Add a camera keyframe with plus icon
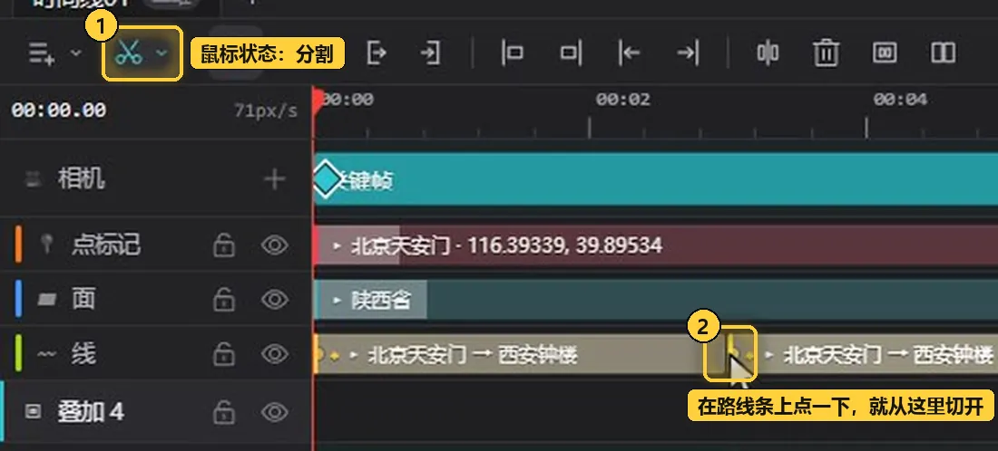 [274, 179]
